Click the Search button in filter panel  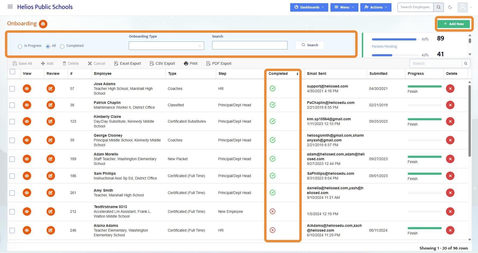pyautogui.click(x=310, y=45)
